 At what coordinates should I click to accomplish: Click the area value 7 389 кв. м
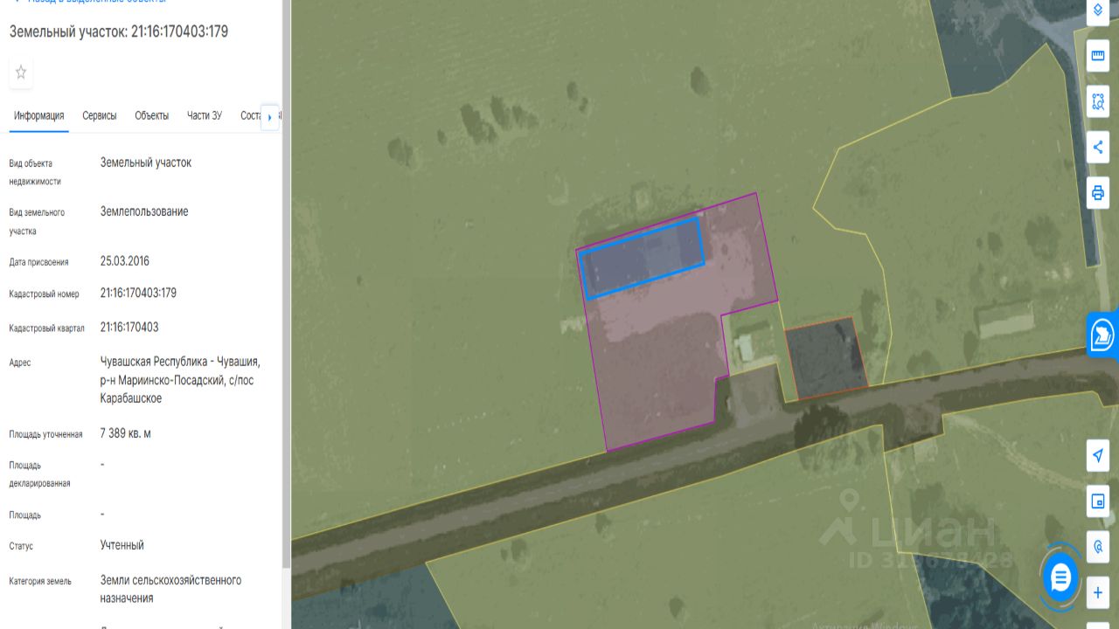coord(126,433)
